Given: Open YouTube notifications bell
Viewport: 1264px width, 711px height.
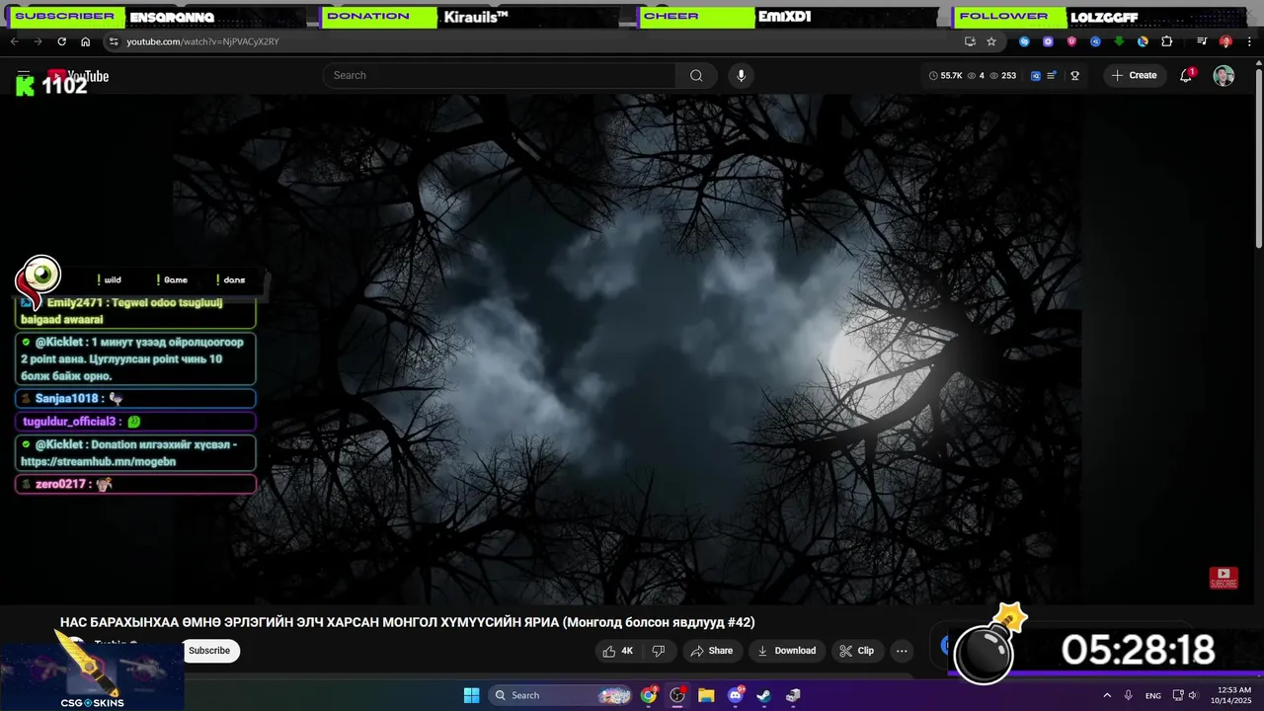Looking at the screenshot, I should click(x=1186, y=75).
